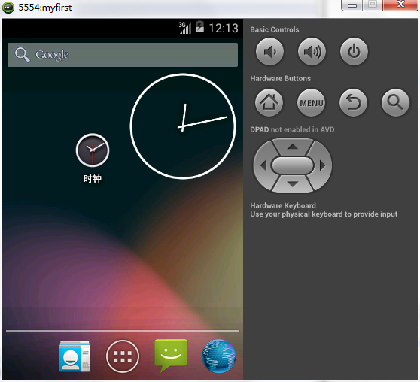Click the Home hardware button
Screen dimensions: 420x382
click(269, 102)
